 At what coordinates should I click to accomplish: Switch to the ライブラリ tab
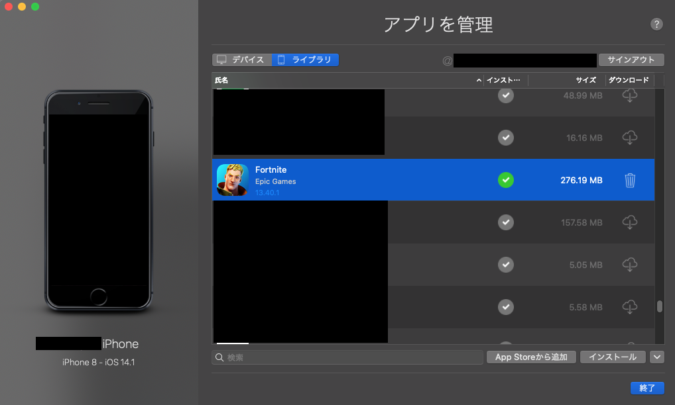305,60
